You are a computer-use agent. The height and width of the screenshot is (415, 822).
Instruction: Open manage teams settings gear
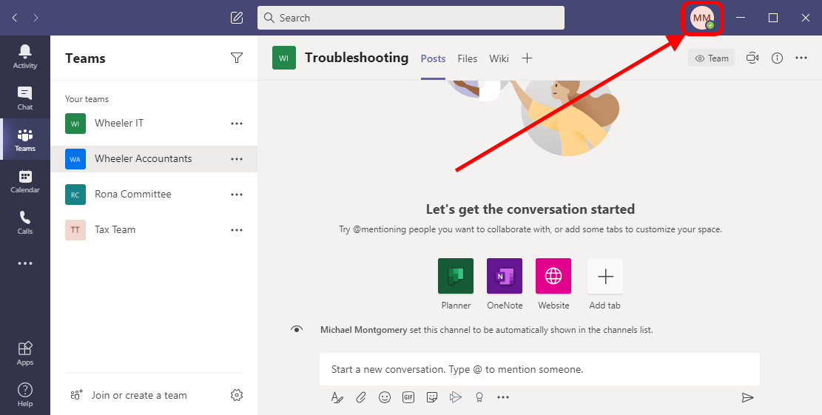237,395
